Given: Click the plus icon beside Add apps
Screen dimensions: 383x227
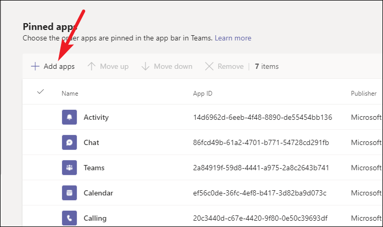Looking at the screenshot, I should 35,66.
